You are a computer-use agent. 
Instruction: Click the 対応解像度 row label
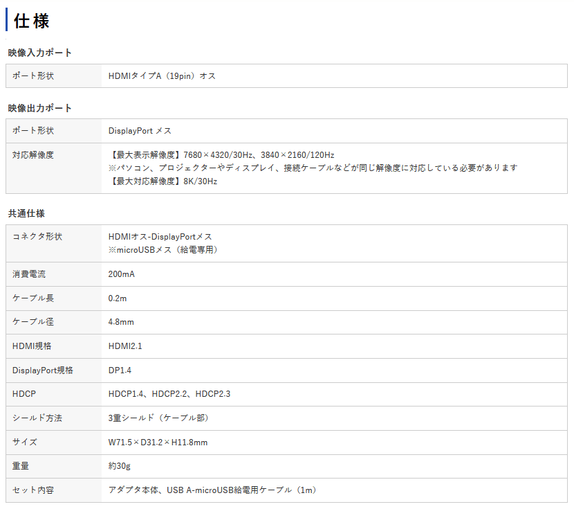(x=33, y=155)
